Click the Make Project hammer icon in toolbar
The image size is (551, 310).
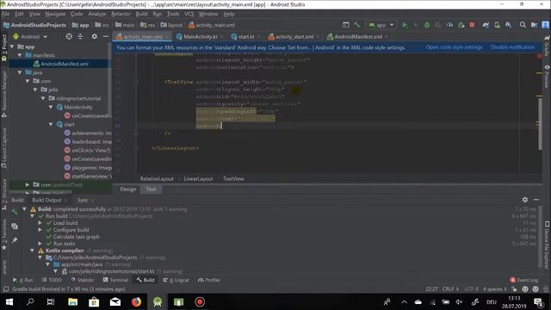357,25
